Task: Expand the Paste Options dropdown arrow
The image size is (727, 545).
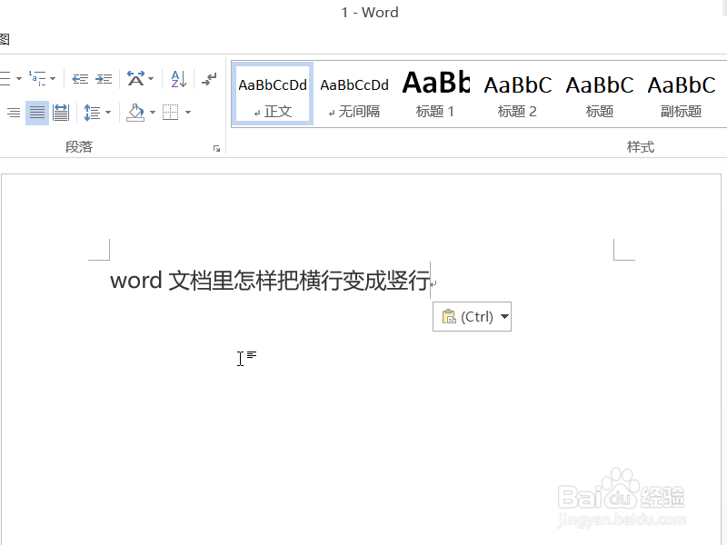Action: pos(505,317)
